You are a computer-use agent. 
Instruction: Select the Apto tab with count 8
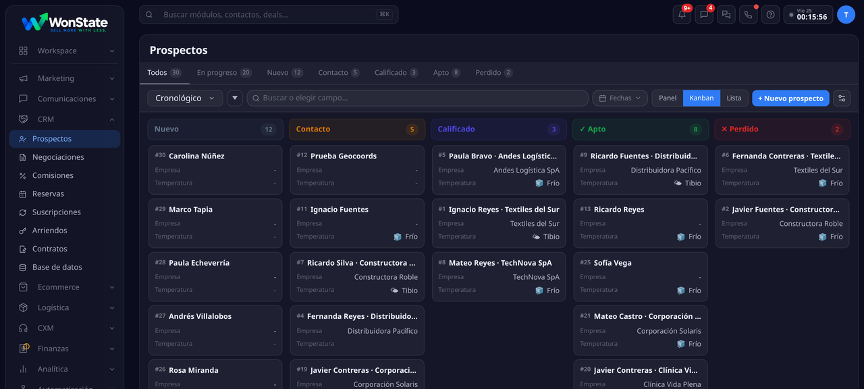(447, 73)
